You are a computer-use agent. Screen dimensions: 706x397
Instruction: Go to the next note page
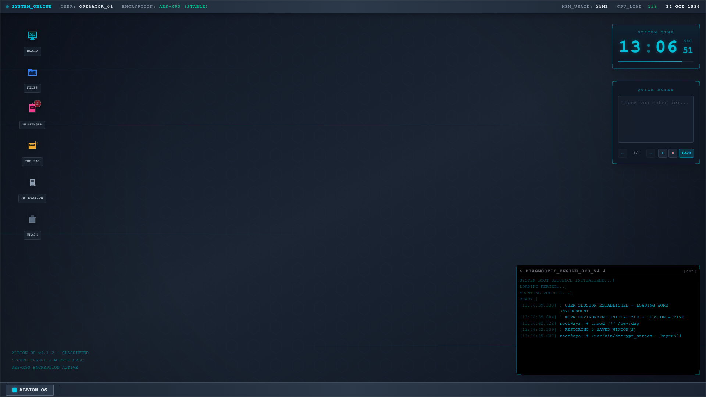pos(650,153)
